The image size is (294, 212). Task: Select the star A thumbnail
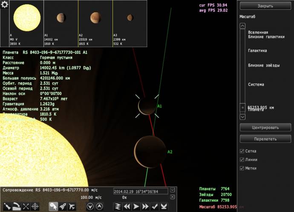pyautogui.click(x=26, y=23)
